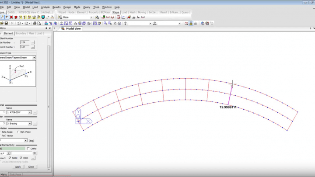Click the Save file icon
The height and width of the screenshot is (177, 315).
6,24
